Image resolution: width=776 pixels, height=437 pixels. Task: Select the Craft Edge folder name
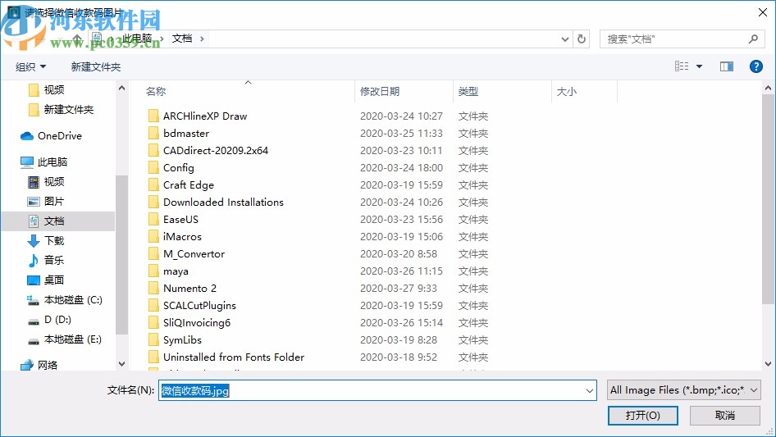(x=189, y=185)
